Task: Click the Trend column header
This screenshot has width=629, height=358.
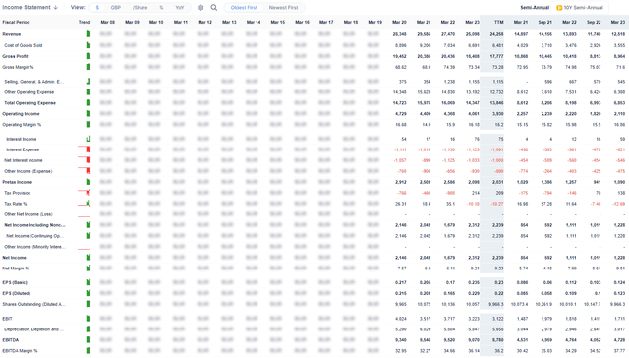Action: 85,22
